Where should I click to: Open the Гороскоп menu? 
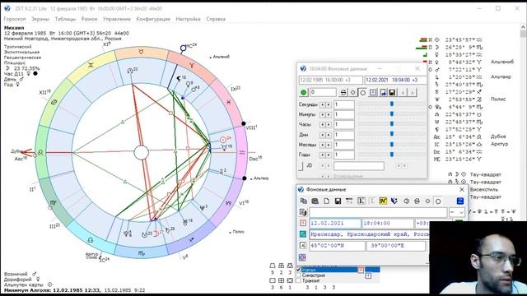pyautogui.click(x=15, y=19)
